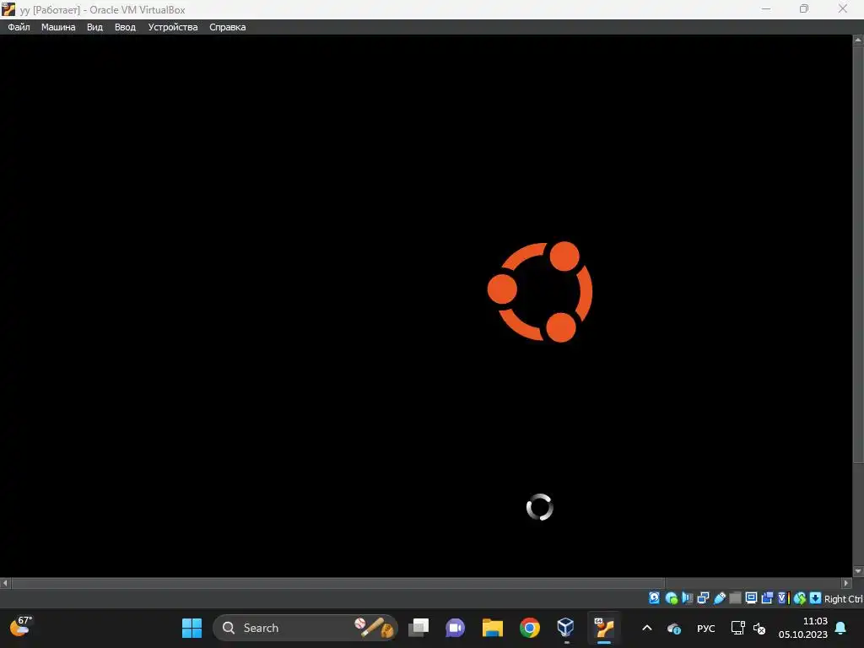Click the keyboard capture arrow status icon

816,598
